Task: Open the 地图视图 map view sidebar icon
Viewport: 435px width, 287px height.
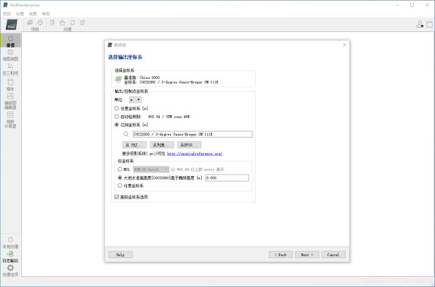Action: pos(10,54)
